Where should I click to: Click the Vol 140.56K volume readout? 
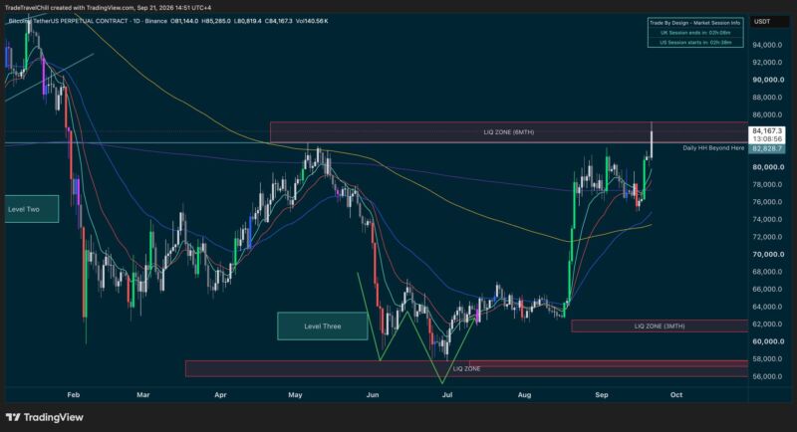[312, 21]
